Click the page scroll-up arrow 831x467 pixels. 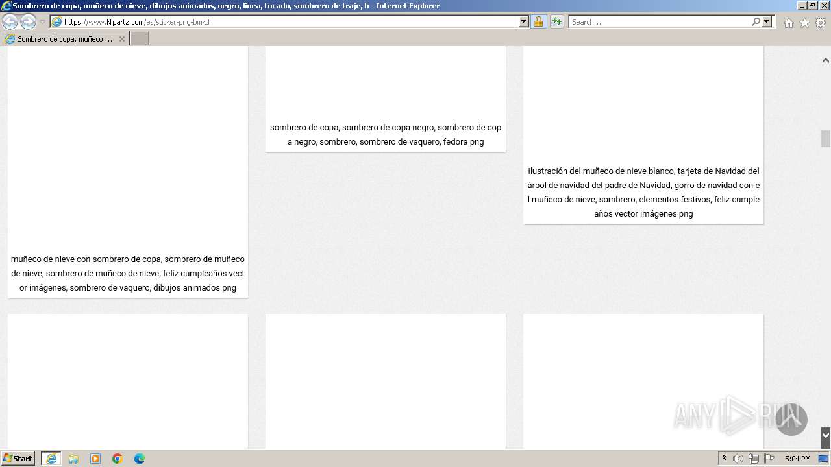(825, 60)
